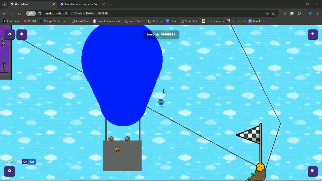322x181 pixels.
Task: Turn gravity Off
Action: click(32, 162)
